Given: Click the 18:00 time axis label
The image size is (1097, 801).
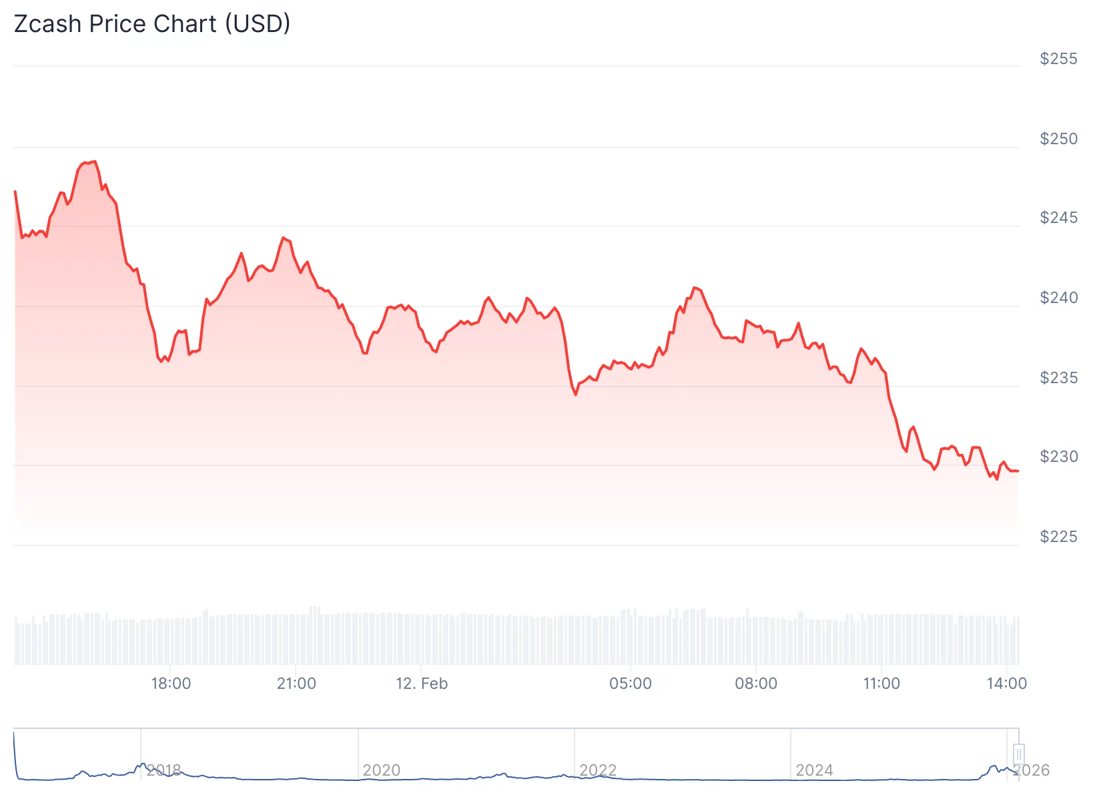Looking at the screenshot, I should coord(171,684).
